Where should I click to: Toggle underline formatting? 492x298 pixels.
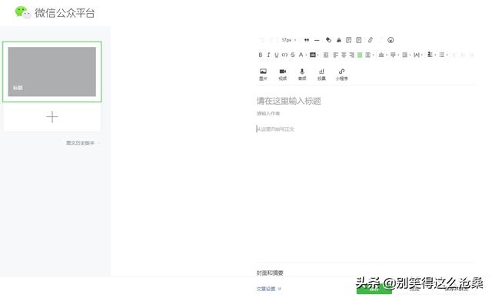tap(277, 55)
